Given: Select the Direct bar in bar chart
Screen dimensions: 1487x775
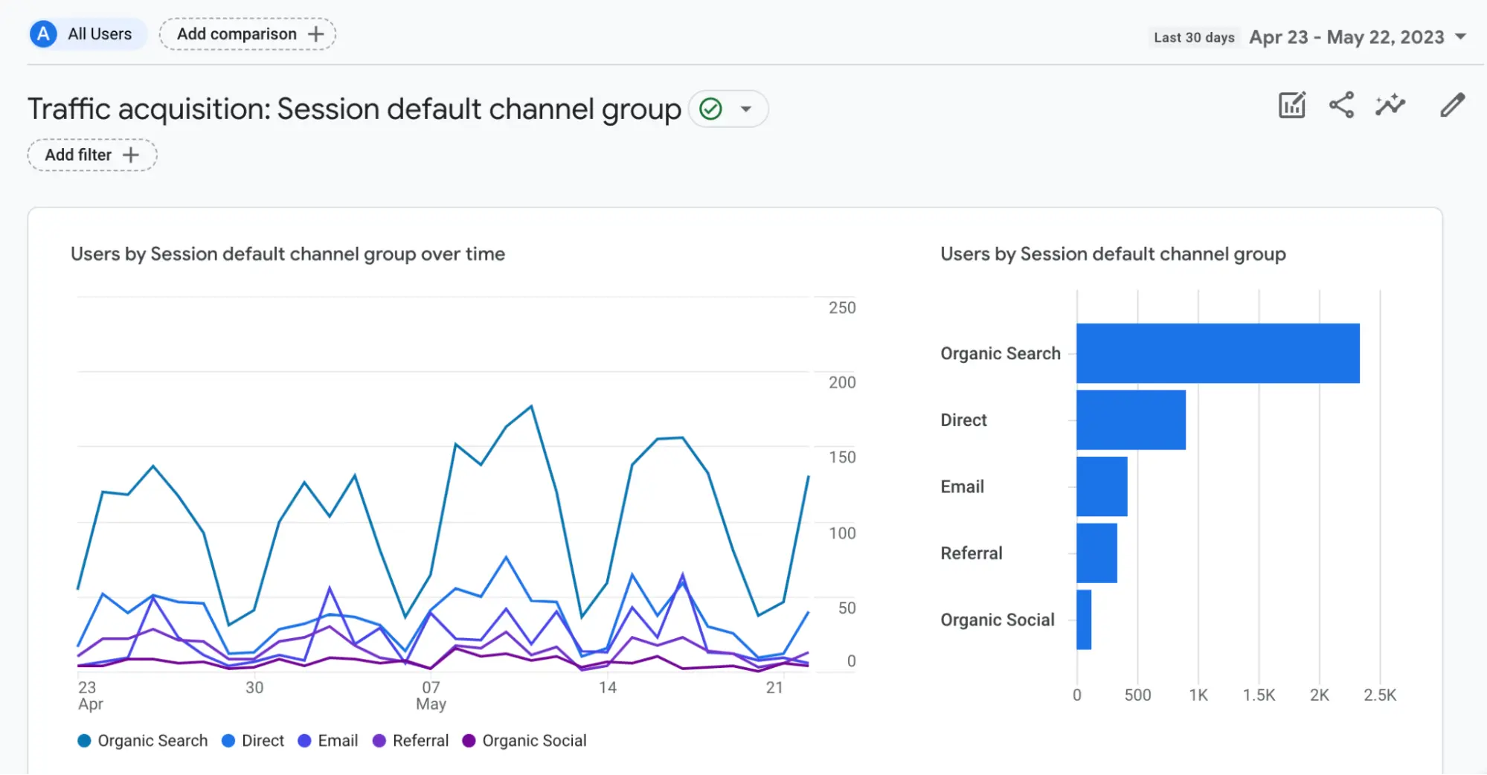Looking at the screenshot, I should click(x=1131, y=420).
